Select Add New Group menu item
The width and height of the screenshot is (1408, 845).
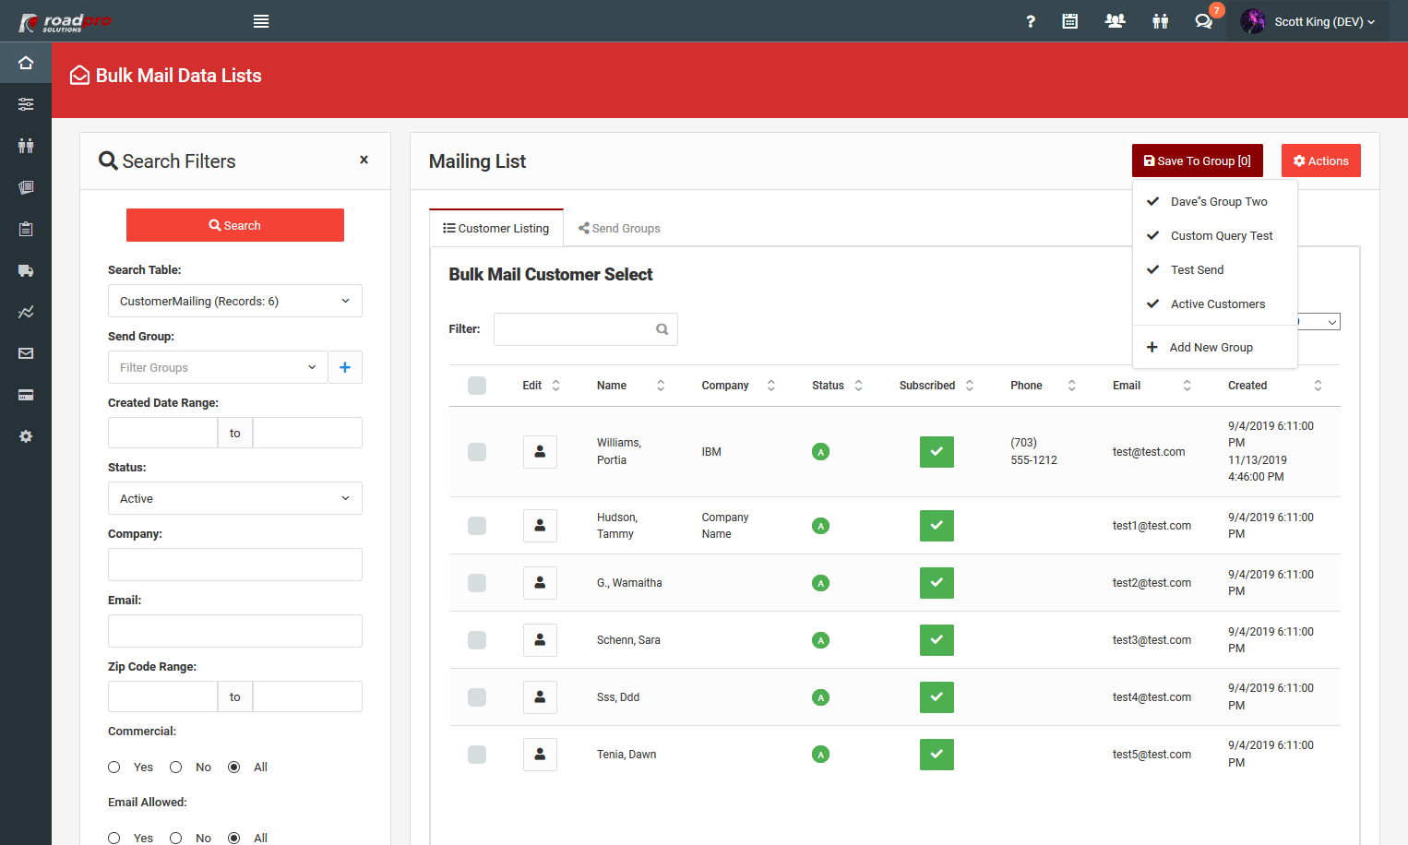pyautogui.click(x=1215, y=348)
